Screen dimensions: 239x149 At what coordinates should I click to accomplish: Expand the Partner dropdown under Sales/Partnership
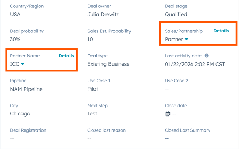(187, 40)
